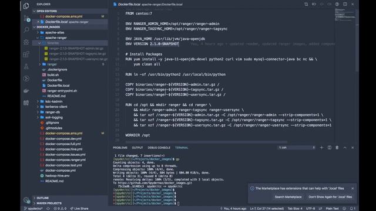Open the Docker whale view
This screenshot has width=376, height=211.
26,91
